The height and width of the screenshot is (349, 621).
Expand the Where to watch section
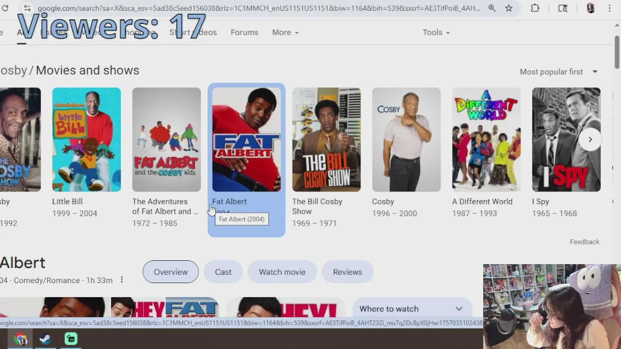pyautogui.click(x=411, y=309)
